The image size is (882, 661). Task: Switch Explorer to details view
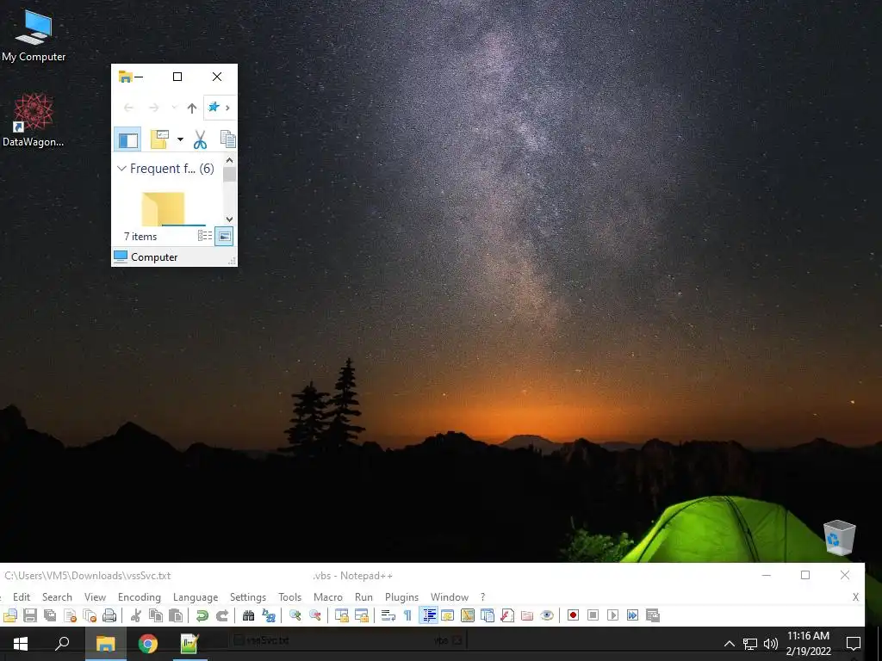pos(205,236)
